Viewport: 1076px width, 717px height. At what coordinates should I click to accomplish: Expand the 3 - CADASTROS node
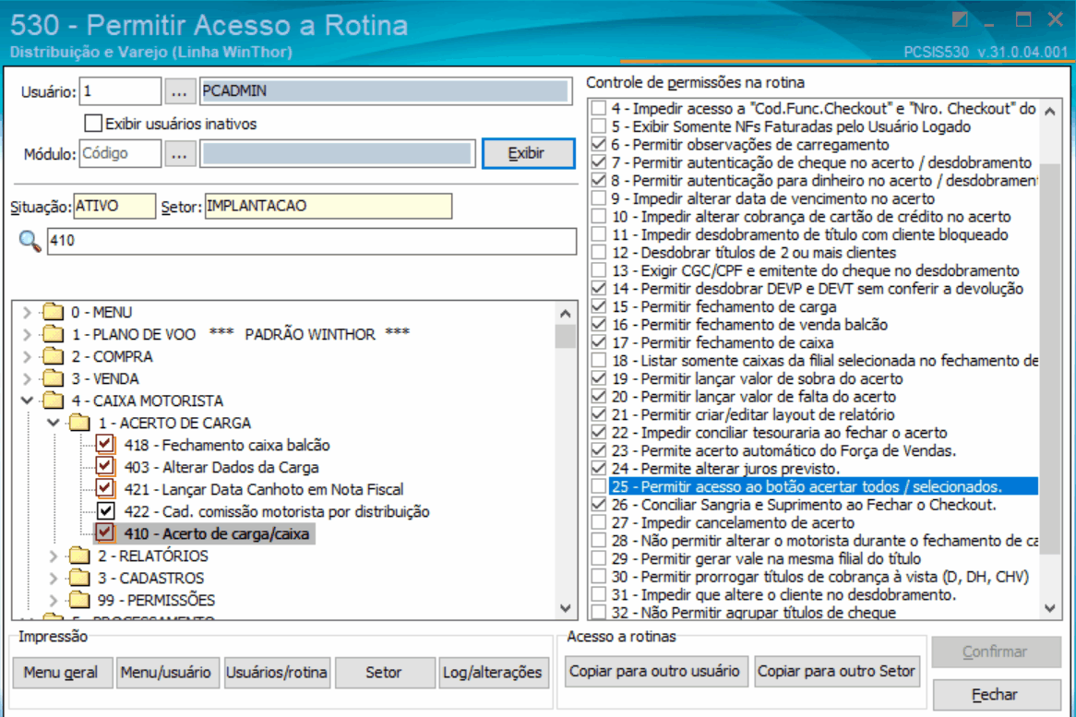click(54, 578)
